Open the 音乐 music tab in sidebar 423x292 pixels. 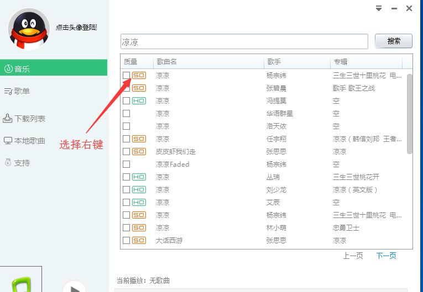click(22, 69)
